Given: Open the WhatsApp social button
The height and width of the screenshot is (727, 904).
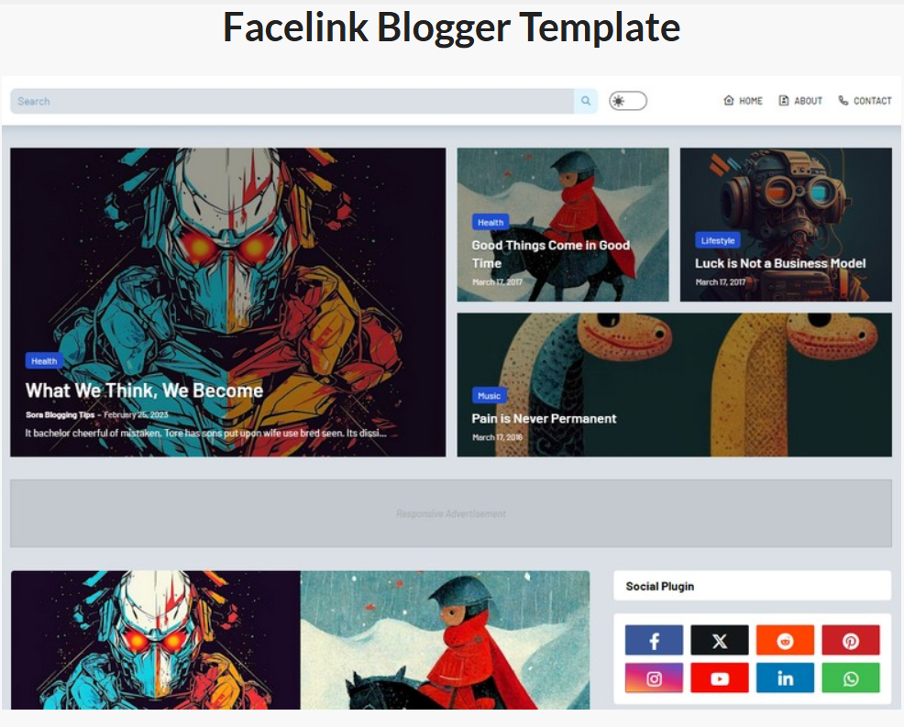Looking at the screenshot, I should click(x=851, y=678).
